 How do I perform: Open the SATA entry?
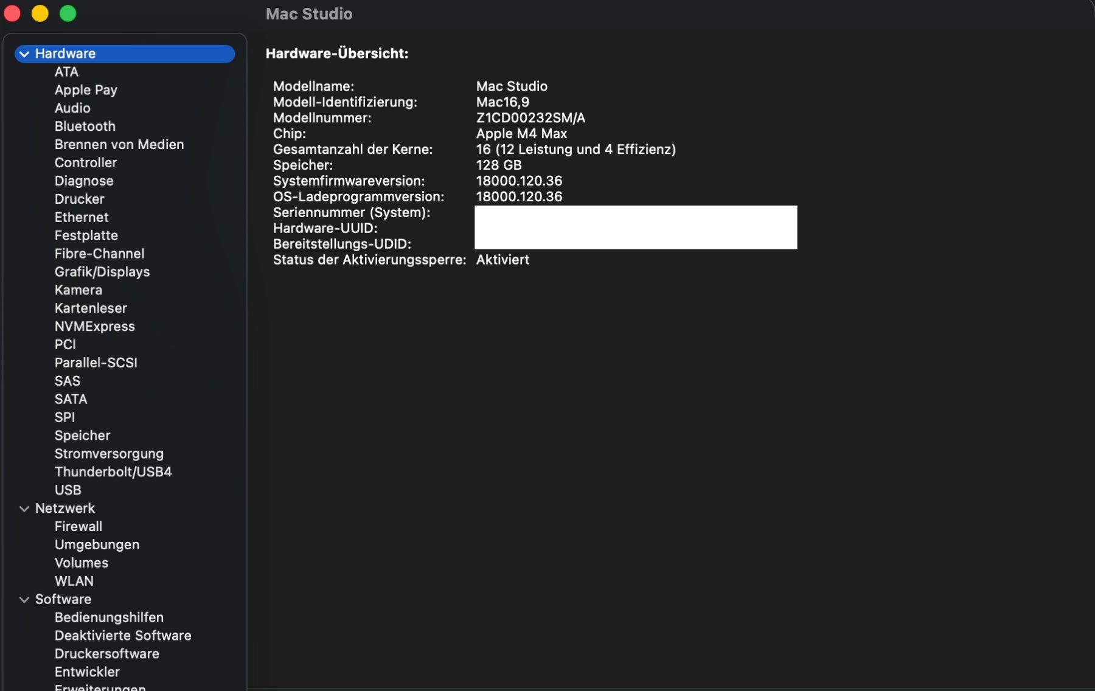click(71, 400)
